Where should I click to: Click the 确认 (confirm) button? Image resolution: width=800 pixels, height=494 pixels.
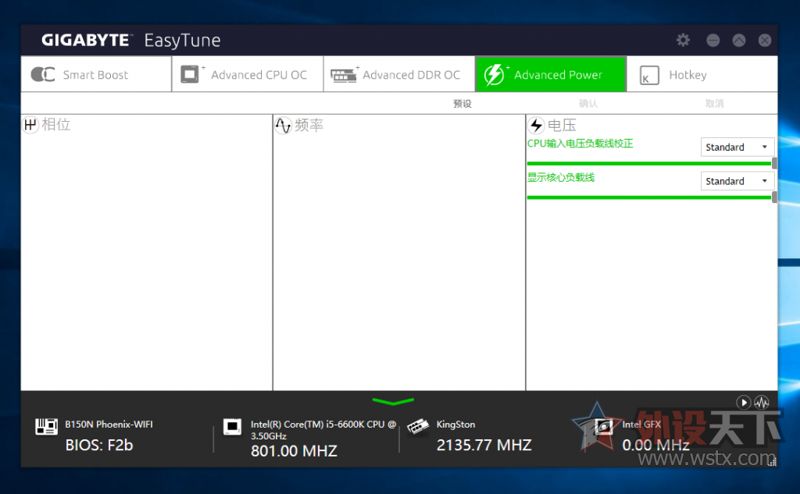tap(588, 104)
